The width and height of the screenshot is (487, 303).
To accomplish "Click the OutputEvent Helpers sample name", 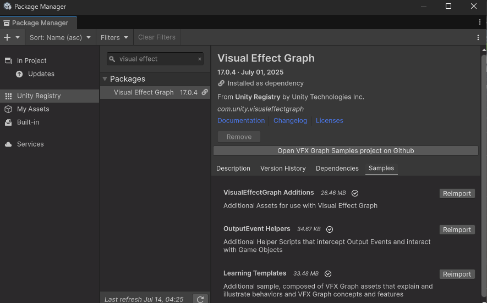I will click(x=257, y=229).
